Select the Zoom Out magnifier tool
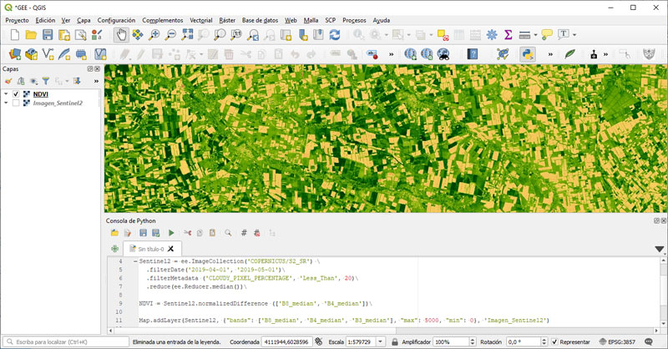The image size is (668, 349). pos(170,35)
